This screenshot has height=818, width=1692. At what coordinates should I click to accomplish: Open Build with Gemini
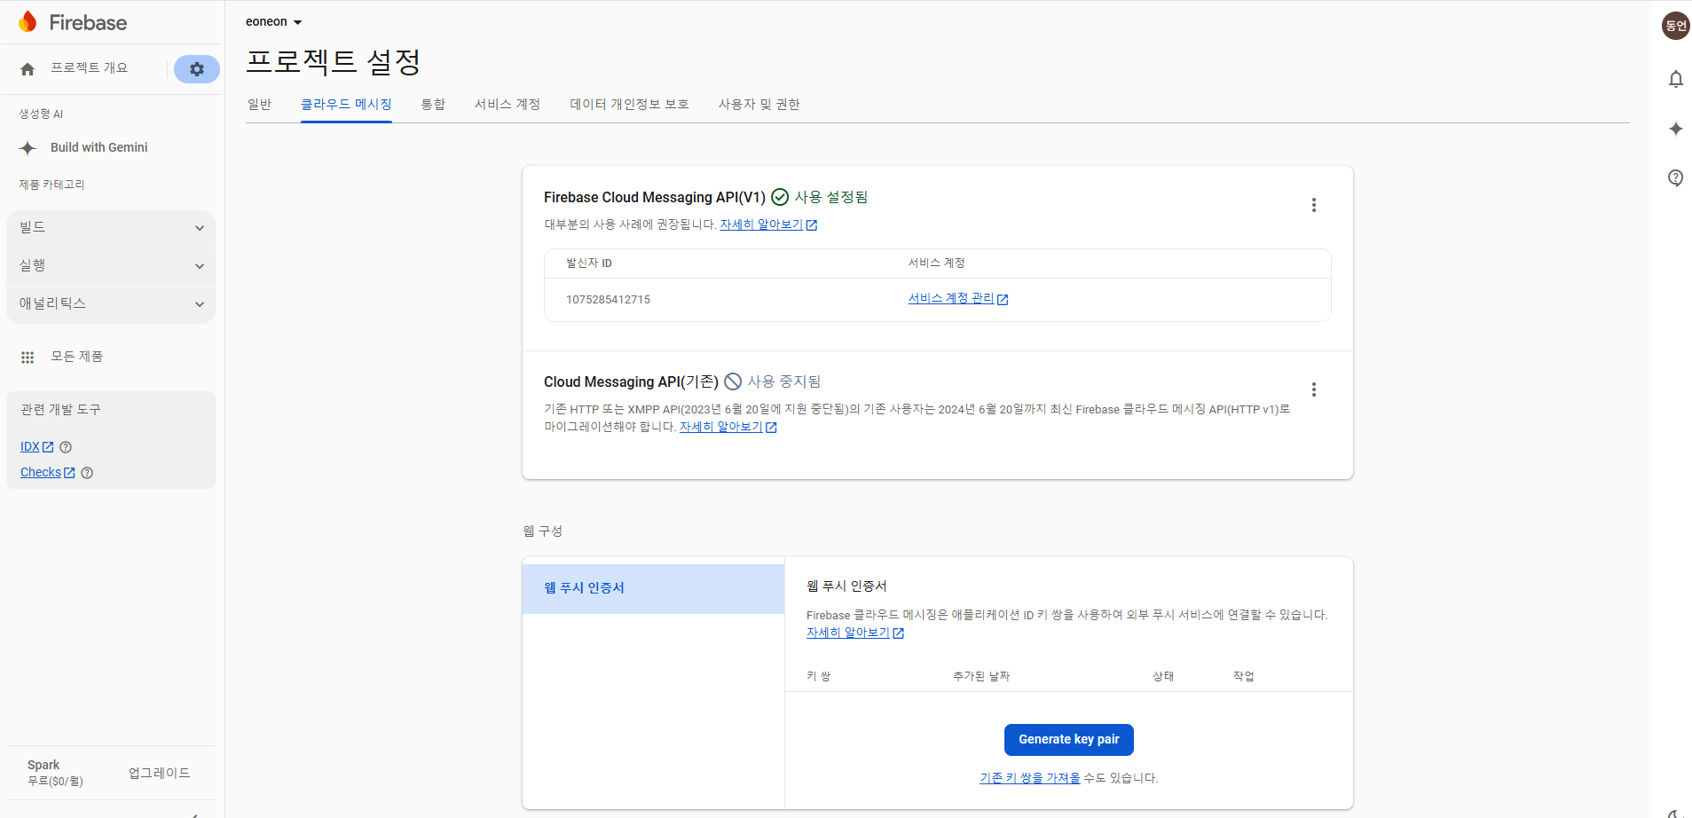tap(99, 148)
